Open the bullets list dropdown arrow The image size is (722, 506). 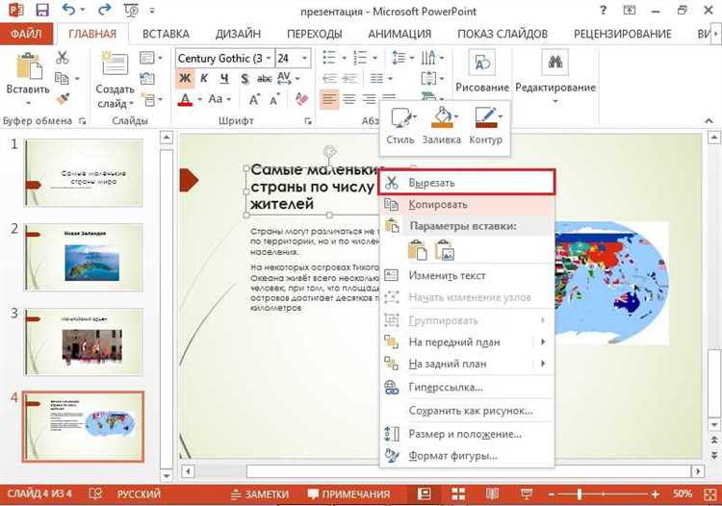tap(344, 58)
